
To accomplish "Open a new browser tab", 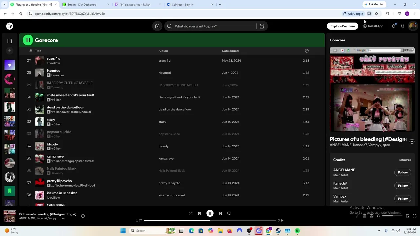I will [220, 4].
